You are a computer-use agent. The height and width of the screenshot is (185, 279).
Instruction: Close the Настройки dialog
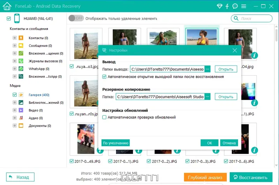click(x=235, y=50)
